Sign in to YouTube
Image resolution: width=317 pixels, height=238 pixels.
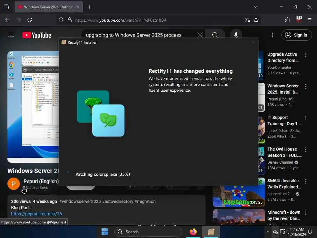coord(296,35)
